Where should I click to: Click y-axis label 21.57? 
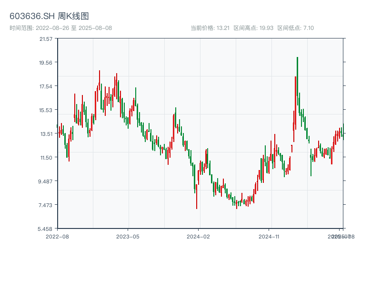click(46, 39)
